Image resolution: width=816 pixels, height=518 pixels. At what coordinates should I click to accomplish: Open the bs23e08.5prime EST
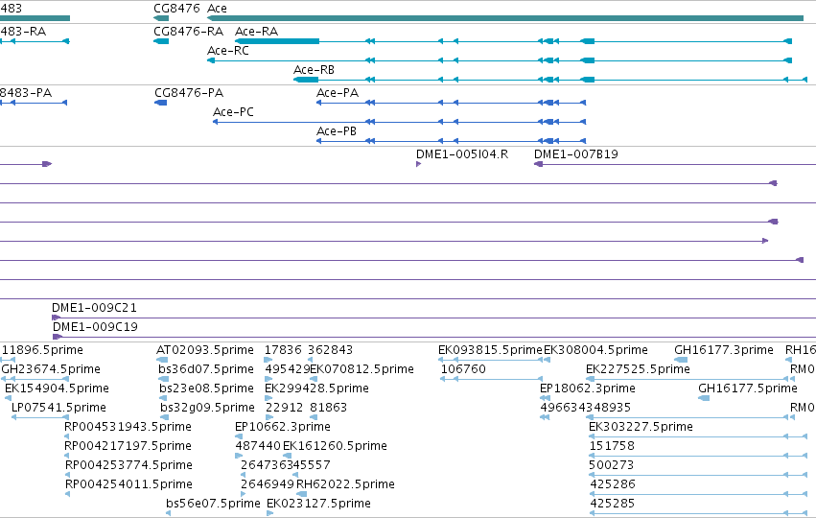click(206, 388)
